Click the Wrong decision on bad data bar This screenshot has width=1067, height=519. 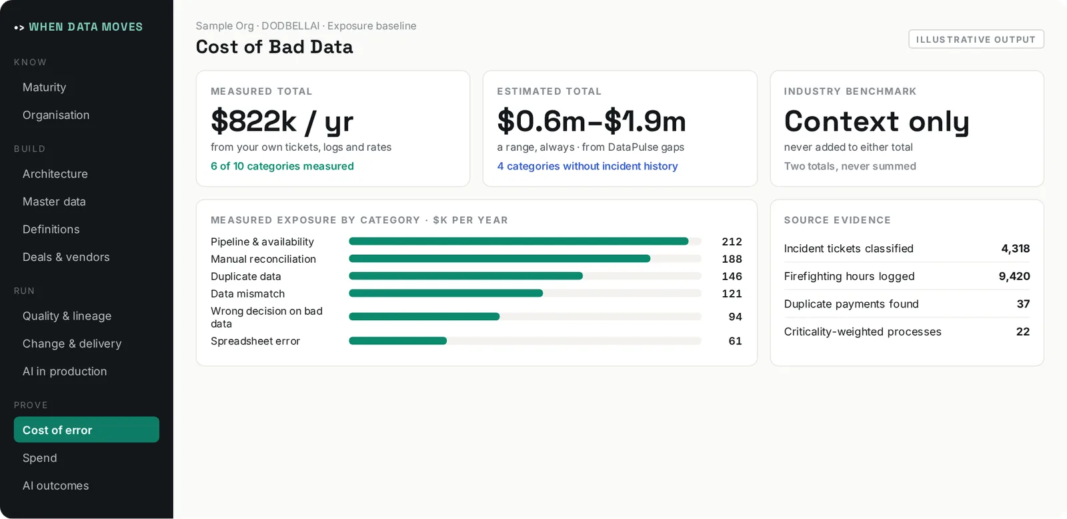click(x=525, y=317)
